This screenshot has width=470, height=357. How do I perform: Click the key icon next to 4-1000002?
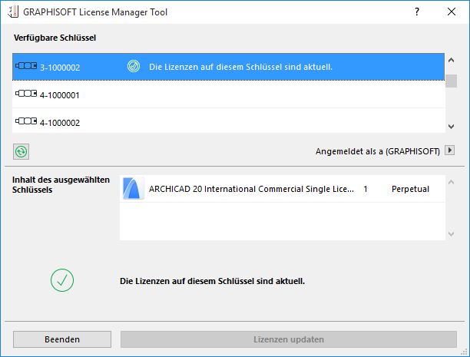pos(26,122)
